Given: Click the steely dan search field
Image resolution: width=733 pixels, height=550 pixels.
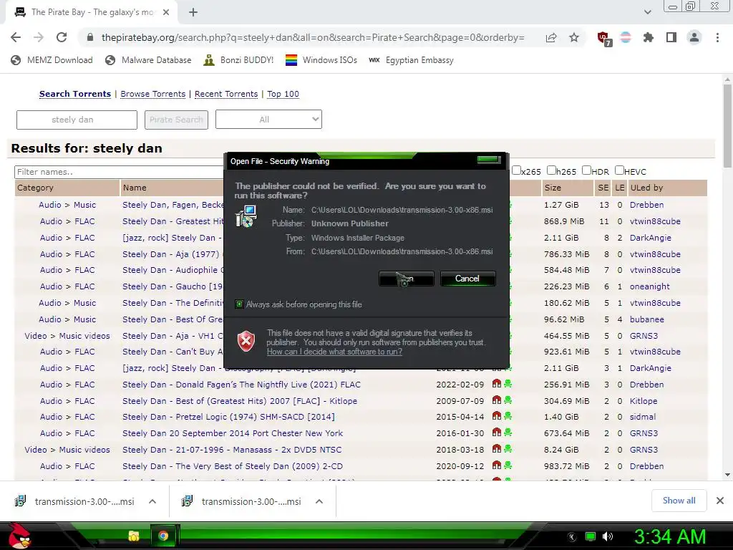Looking at the screenshot, I should pos(77,120).
